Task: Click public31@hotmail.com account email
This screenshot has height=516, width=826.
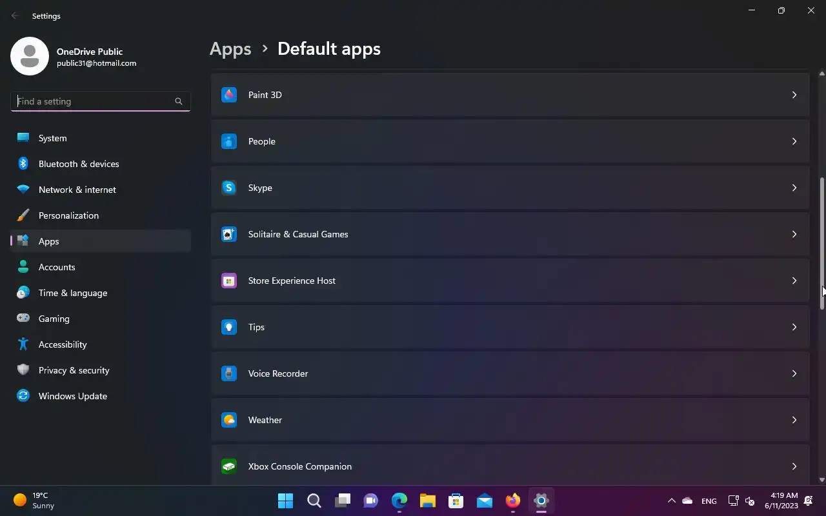Action: click(96, 63)
